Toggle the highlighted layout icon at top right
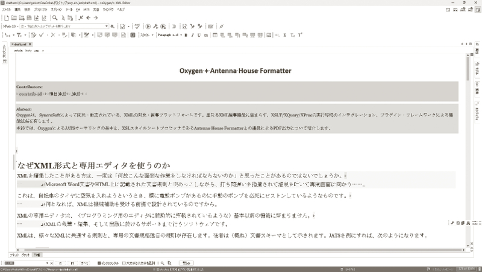This screenshot has height=272, width=482. (478, 10)
